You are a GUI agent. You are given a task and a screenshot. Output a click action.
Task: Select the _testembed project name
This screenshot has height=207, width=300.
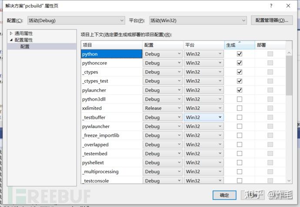click(95, 154)
